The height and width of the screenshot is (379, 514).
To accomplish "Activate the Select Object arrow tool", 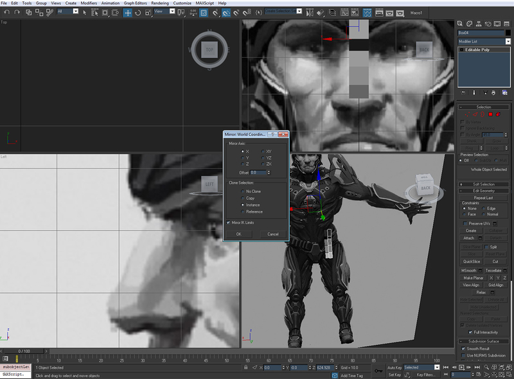I will (85, 13).
